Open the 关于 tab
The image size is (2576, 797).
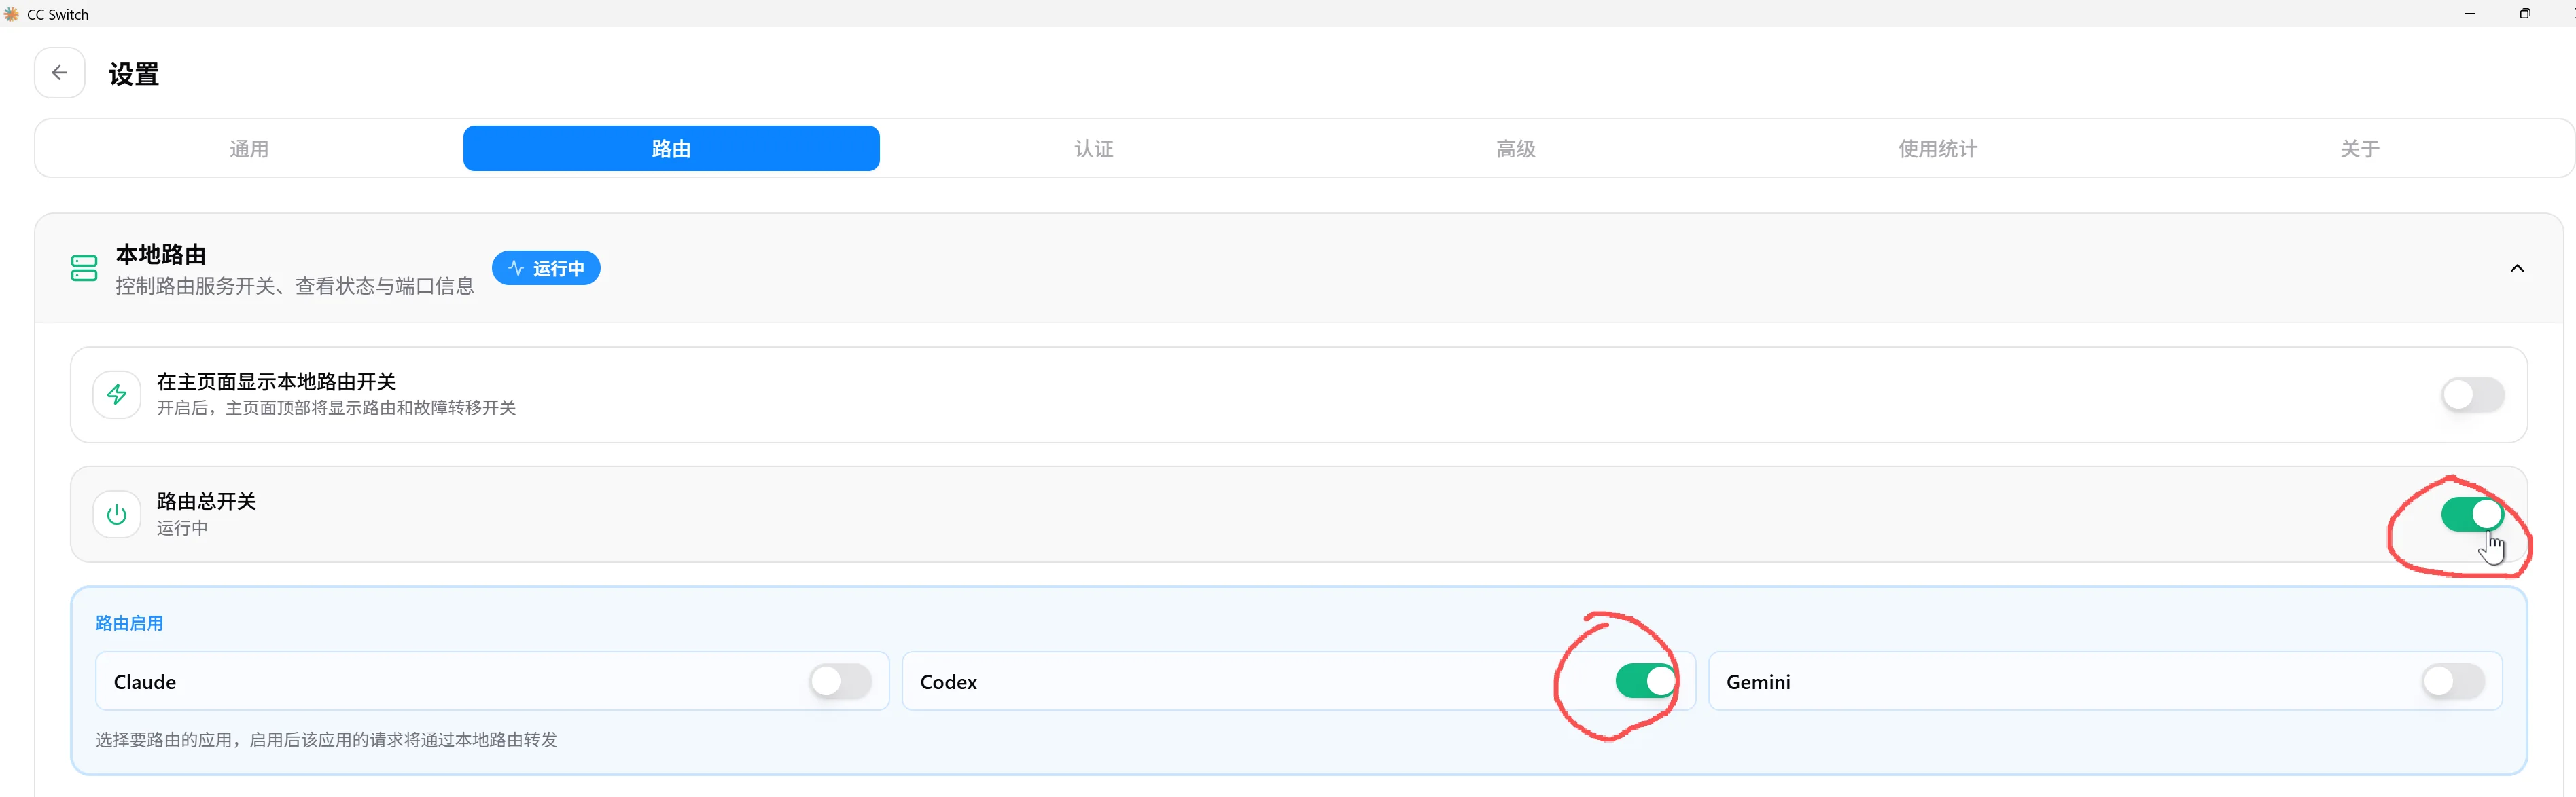[2359, 149]
